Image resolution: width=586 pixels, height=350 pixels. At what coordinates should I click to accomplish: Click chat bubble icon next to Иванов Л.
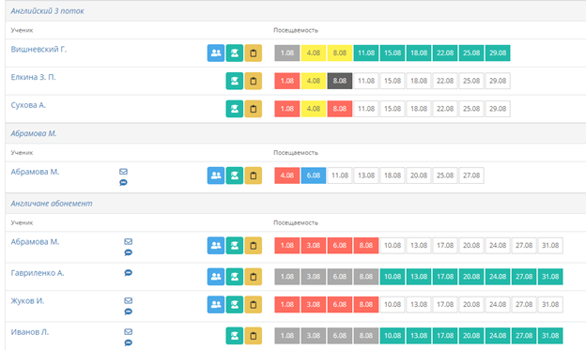pyautogui.click(x=128, y=342)
